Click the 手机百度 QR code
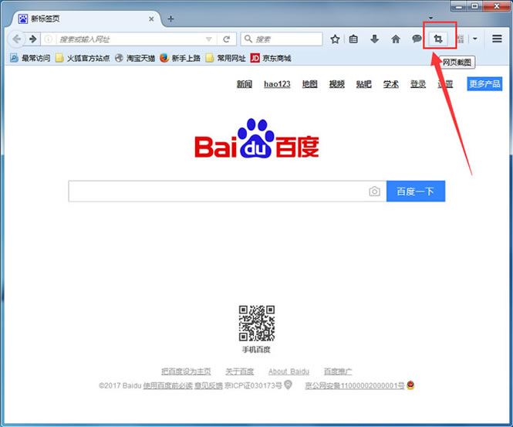Screen dimensions: 513x427 [257, 324]
